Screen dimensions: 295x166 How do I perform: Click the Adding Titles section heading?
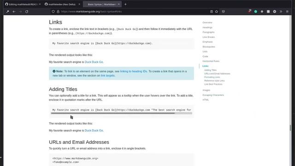[x=63, y=89]
